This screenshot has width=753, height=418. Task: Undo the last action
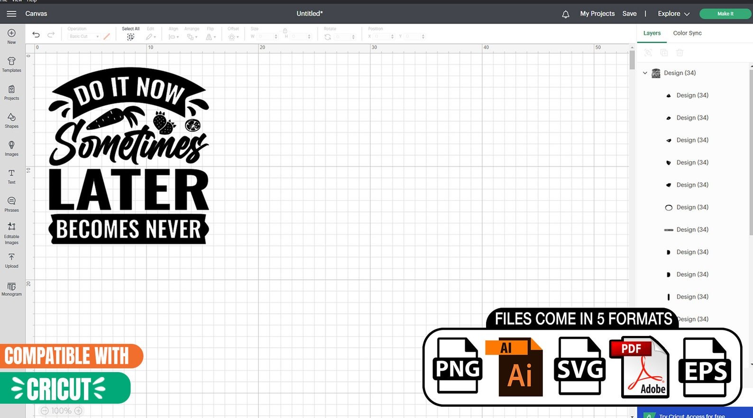(x=36, y=35)
